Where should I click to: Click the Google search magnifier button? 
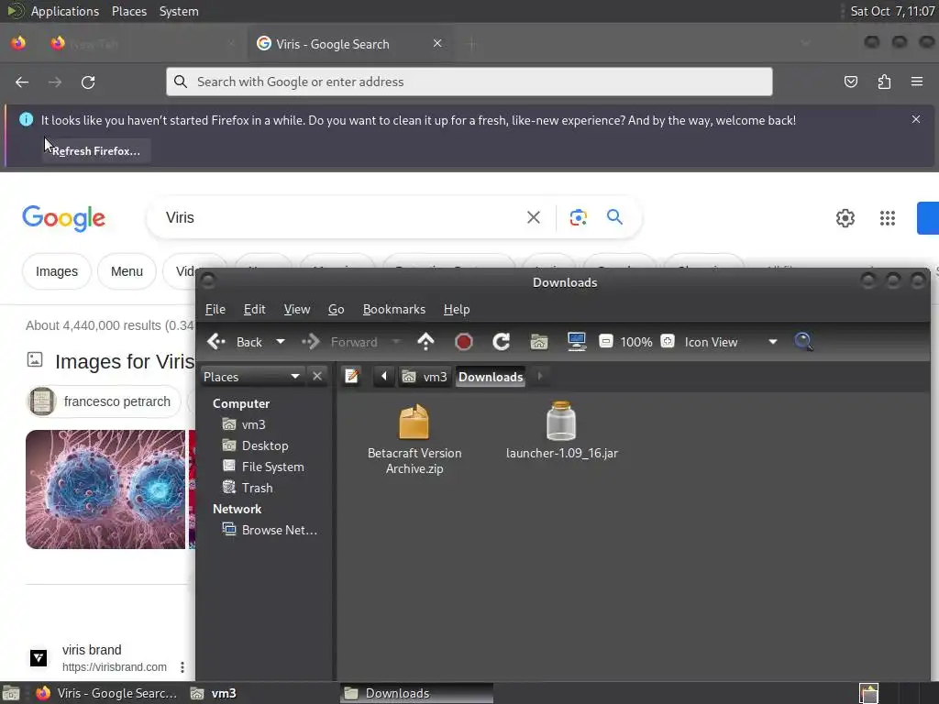pos(614,216)
